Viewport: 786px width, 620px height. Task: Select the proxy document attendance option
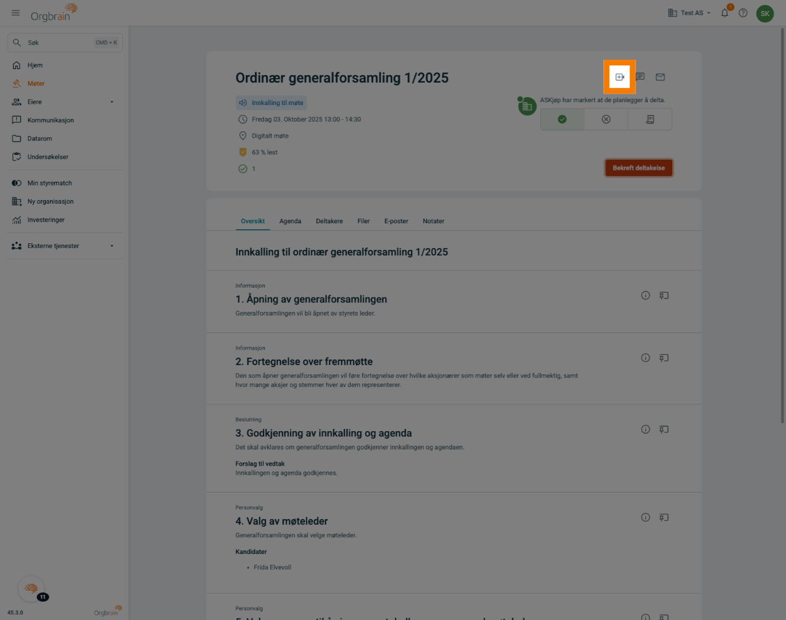(x=650, y=119)
